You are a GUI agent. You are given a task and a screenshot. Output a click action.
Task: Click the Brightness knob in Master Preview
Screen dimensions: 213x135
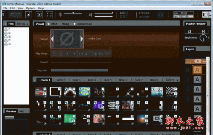coord(203,38)
